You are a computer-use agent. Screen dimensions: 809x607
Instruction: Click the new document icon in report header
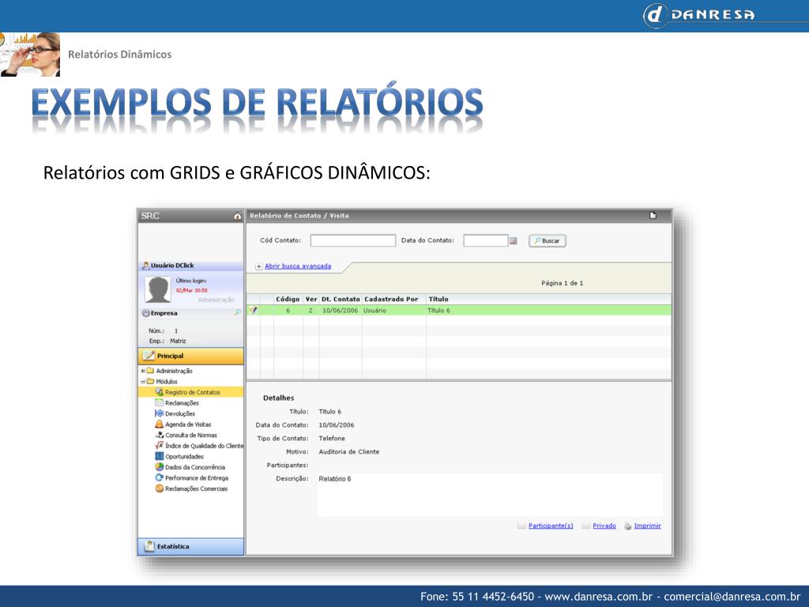click(653, 215)
